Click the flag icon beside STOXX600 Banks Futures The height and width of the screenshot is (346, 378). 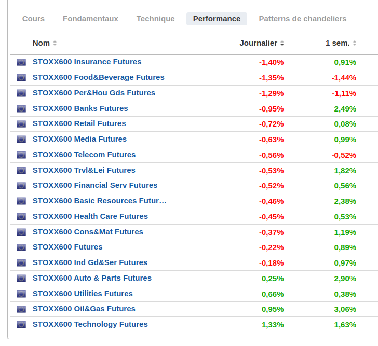click(x=21, y=109)
